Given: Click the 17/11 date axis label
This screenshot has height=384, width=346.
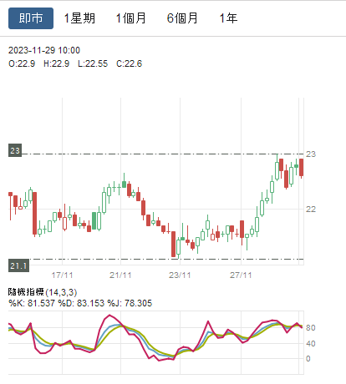Looking at the screenshot, I should point(62,275).
